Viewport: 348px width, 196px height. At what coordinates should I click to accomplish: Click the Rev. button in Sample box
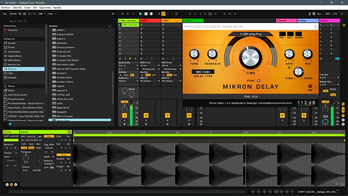(39, 144)
